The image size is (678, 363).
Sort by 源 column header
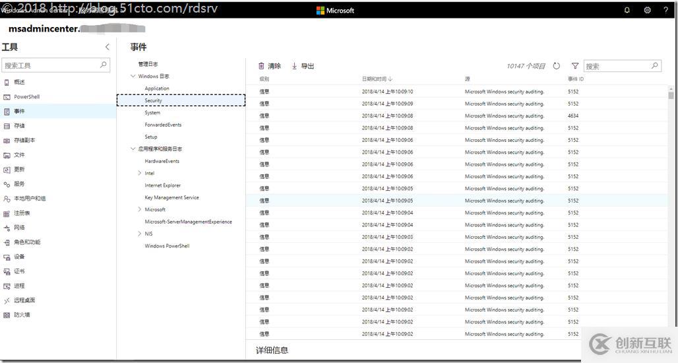pyautogui.click(x=468, y=79)
